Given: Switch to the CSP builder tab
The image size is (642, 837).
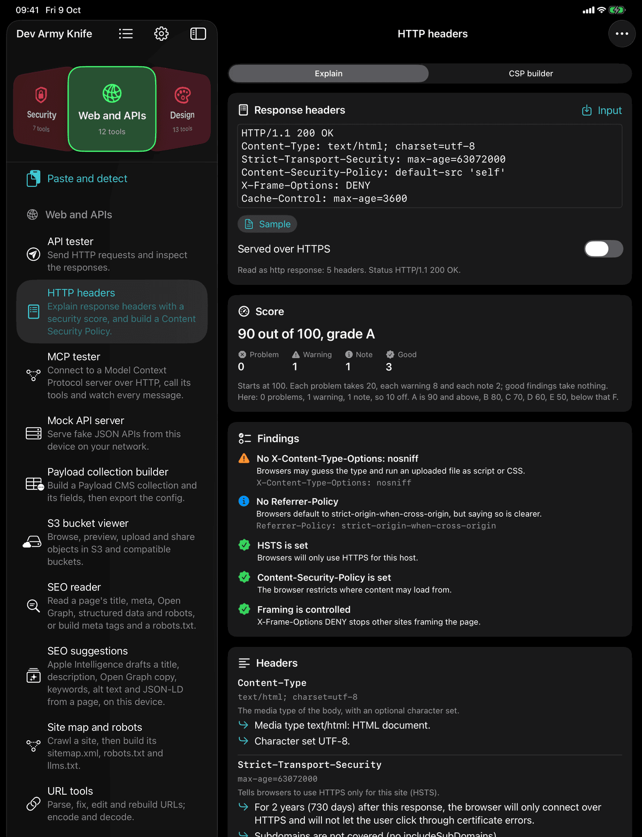Looking at the screenshot, I should pyautogui.click(x=531, y=73).
